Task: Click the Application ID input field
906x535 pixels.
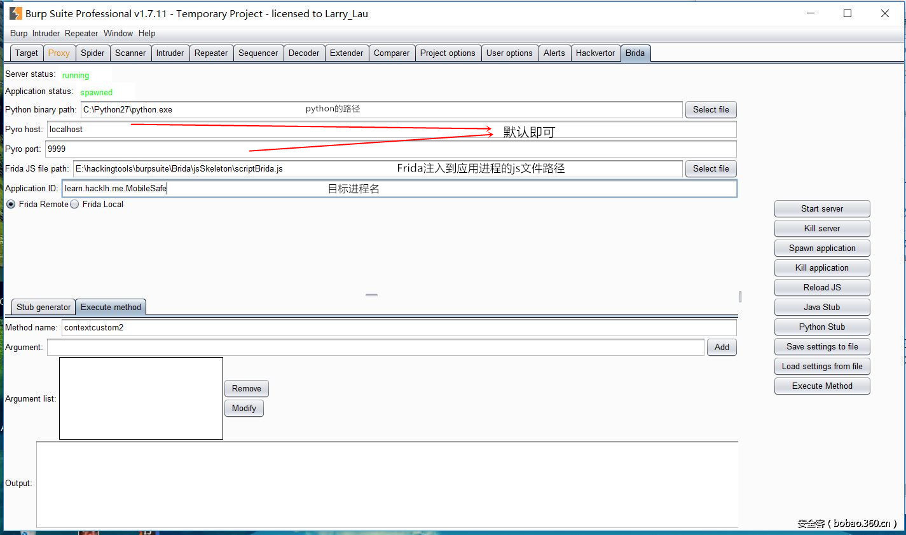Action: click(x=399, y=188)
